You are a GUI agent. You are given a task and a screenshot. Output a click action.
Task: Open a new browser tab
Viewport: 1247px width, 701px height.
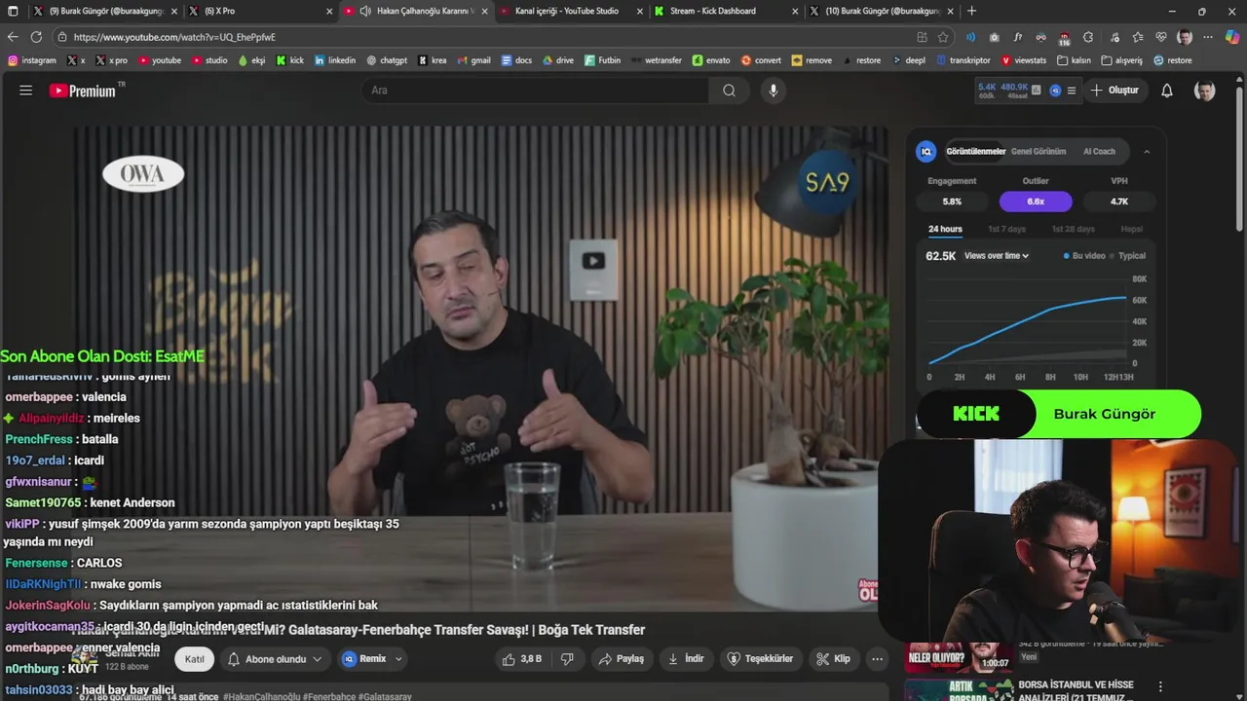971,11
